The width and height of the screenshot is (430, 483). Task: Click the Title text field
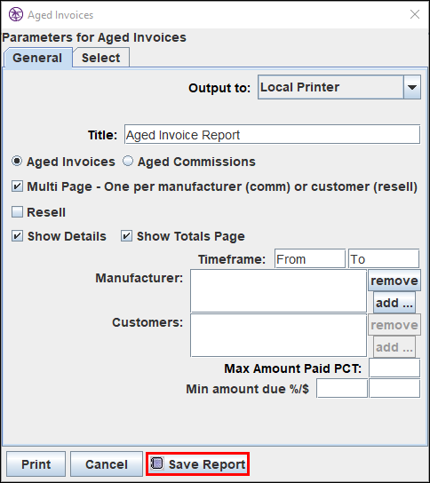272,134
